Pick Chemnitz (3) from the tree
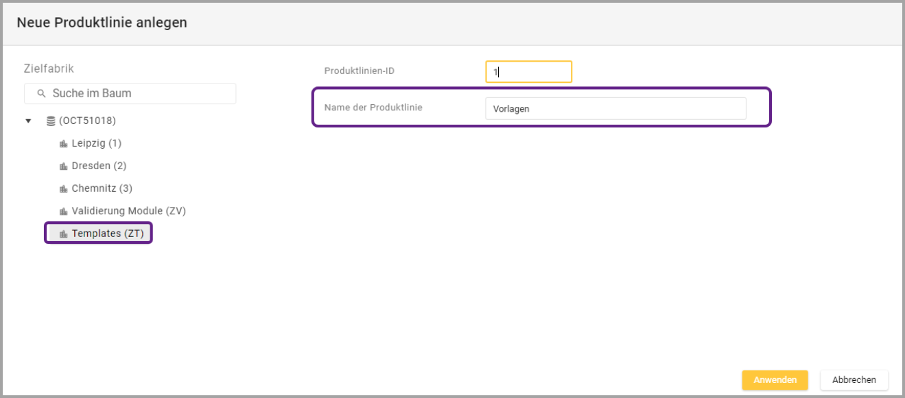 [102, 189]
